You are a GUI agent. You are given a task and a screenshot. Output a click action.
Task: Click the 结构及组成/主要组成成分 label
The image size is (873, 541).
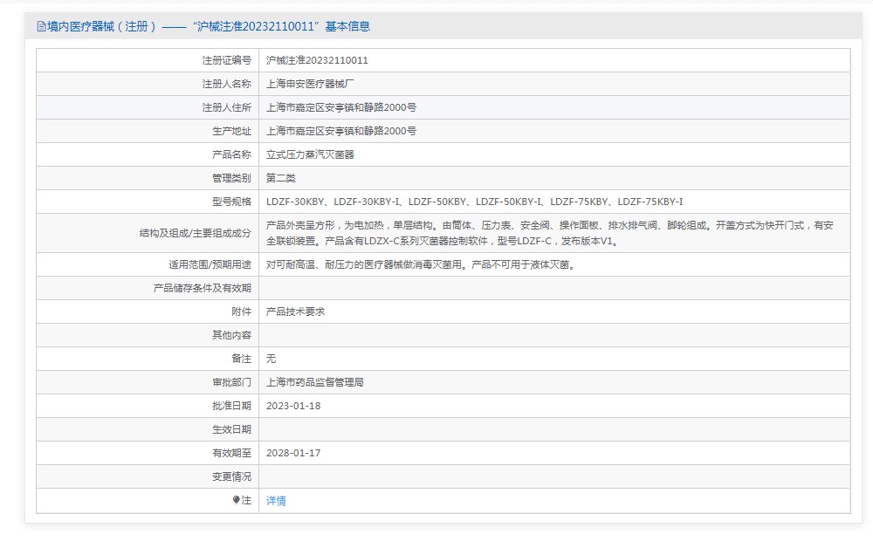(x=196, y=233)
